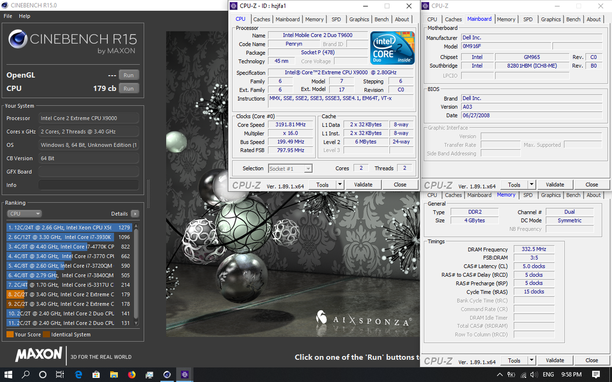The width and height of the screenshot is (612, 382).
Task: Switch to Caches tab in hzjfa1 window
Action: 262,19
